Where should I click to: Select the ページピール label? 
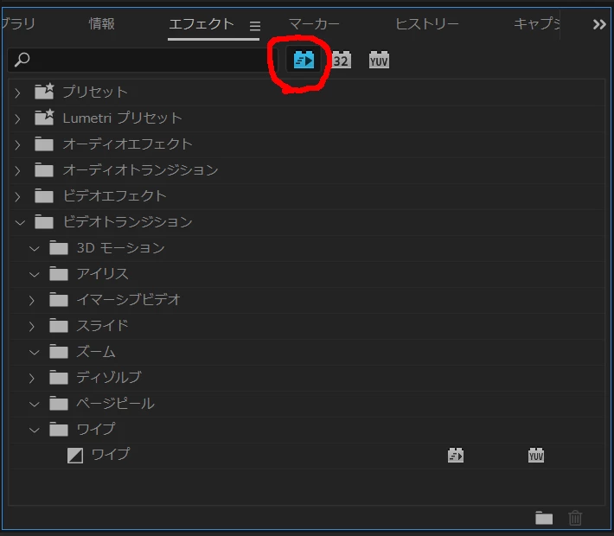[116, 403]
